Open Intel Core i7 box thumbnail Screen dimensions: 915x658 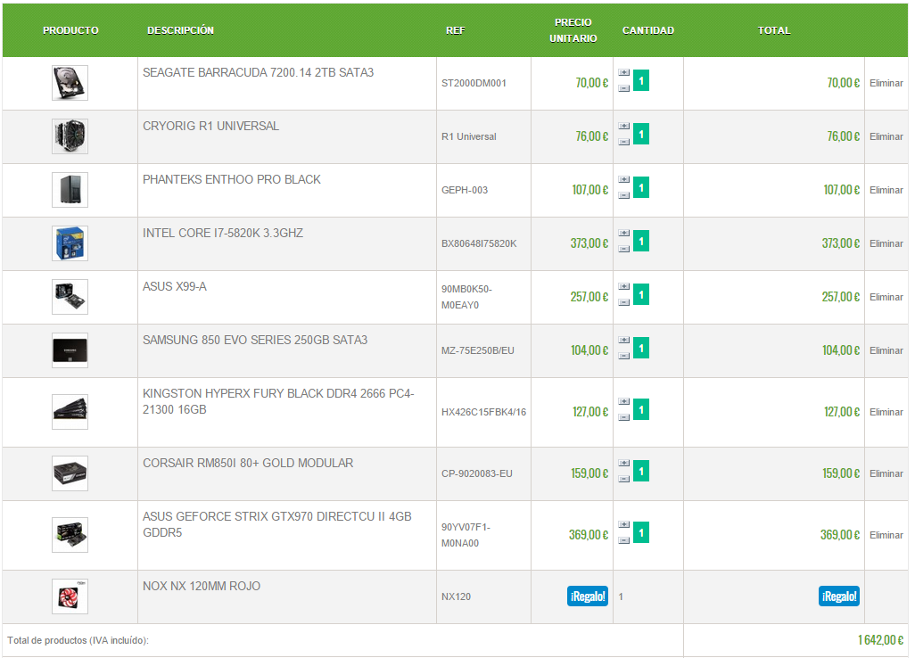(x=70, y=243)
